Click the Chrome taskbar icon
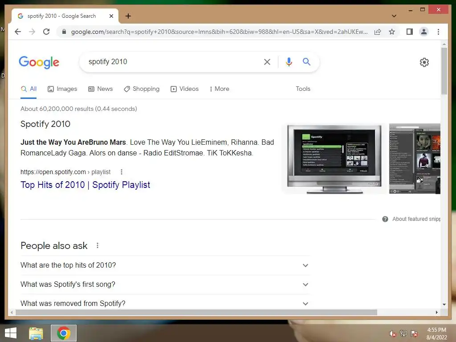The height and width of the screenshot is (342, 456). click(x=63, y=333)
